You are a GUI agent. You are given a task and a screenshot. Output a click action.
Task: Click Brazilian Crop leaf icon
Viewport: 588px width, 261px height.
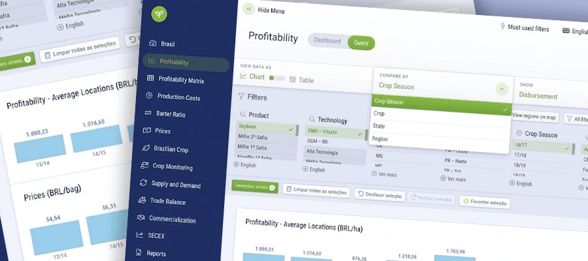click(146, 148)
